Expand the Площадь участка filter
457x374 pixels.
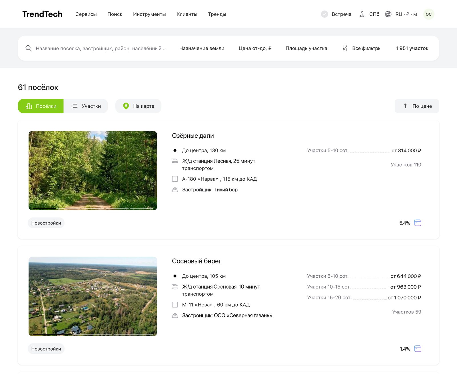point(306,48)
